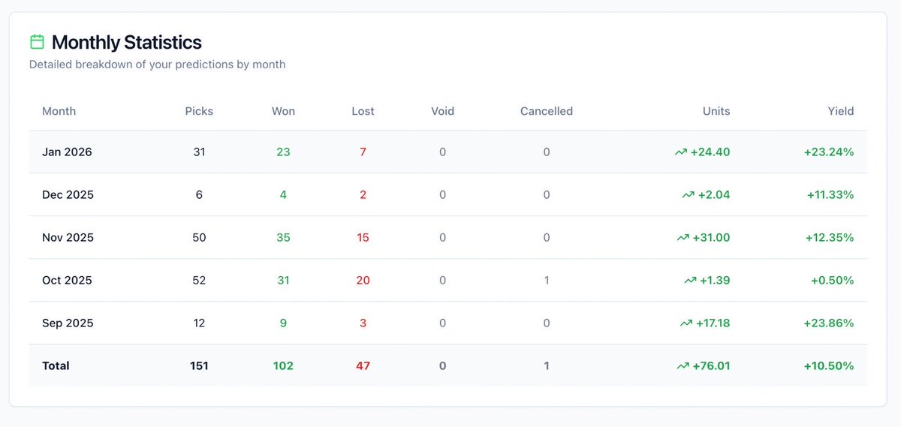
Task: Click picks value 50 for Nov 2025
Action: [199, 237]
